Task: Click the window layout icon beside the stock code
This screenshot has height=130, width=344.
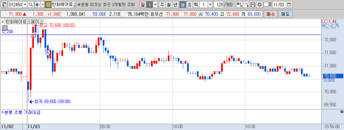Action: click(x=4, y=5)
